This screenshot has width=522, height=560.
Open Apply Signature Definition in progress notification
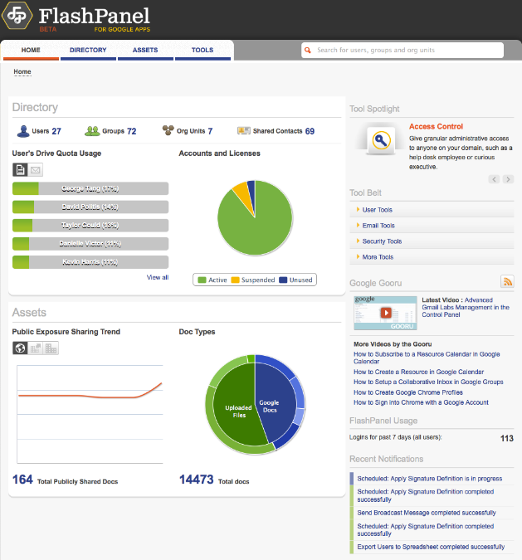point(429,479)
